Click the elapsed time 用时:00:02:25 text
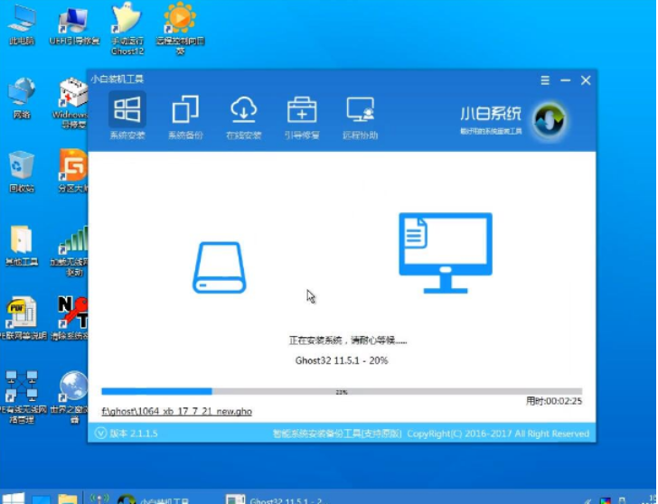 [x=554, y=401]
